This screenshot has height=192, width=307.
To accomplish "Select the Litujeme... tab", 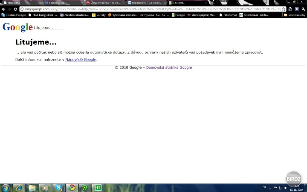I will click(188, 3).
